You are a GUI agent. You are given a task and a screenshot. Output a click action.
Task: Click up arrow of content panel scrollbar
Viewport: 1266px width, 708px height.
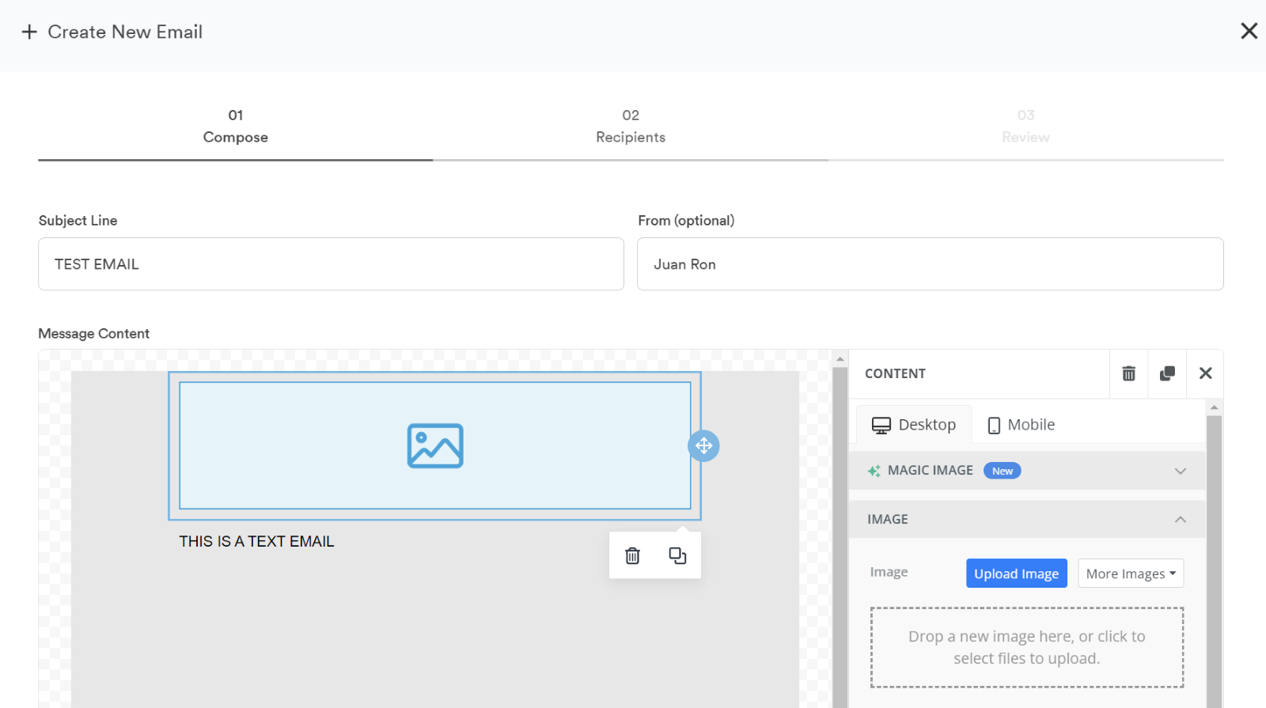point(1214,407)
